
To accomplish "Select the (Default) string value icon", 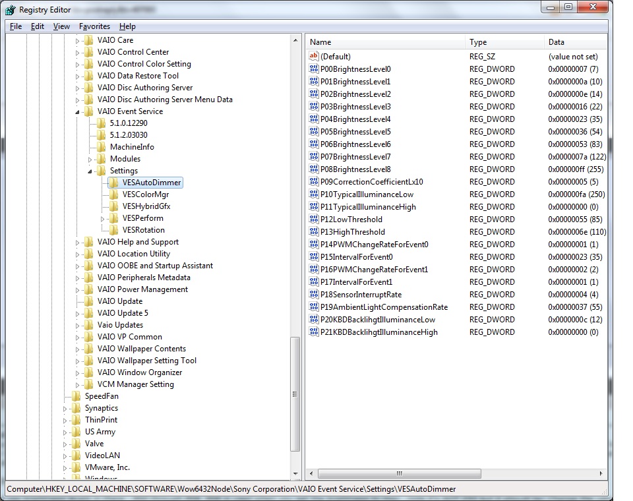I will coord(314,56).
